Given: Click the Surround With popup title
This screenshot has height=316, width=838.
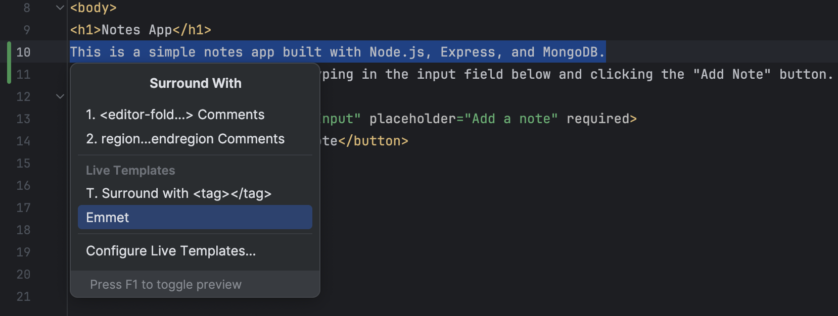Looking at the screenshot, I should pyautogui.click(x=195, y=83).
